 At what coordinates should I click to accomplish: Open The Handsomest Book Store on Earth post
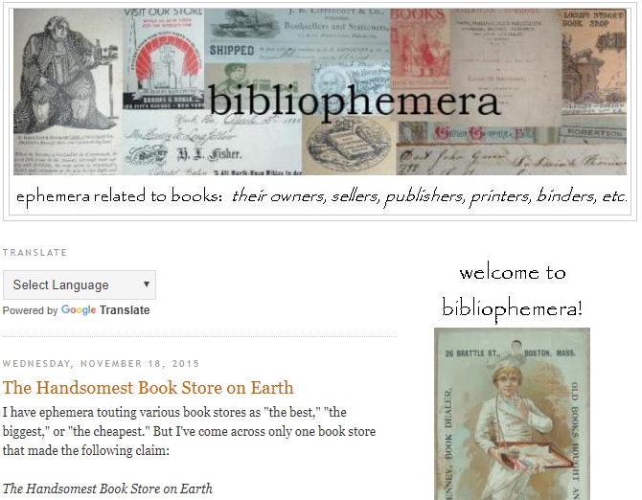pos(149,388)
